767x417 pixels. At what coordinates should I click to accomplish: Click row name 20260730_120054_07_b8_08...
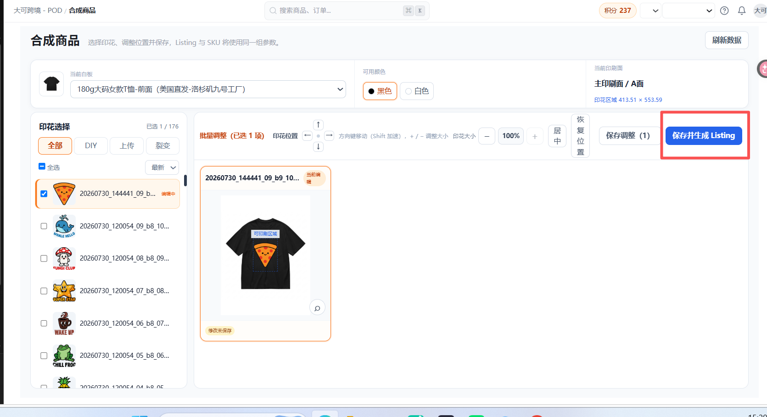coord(124,291)
